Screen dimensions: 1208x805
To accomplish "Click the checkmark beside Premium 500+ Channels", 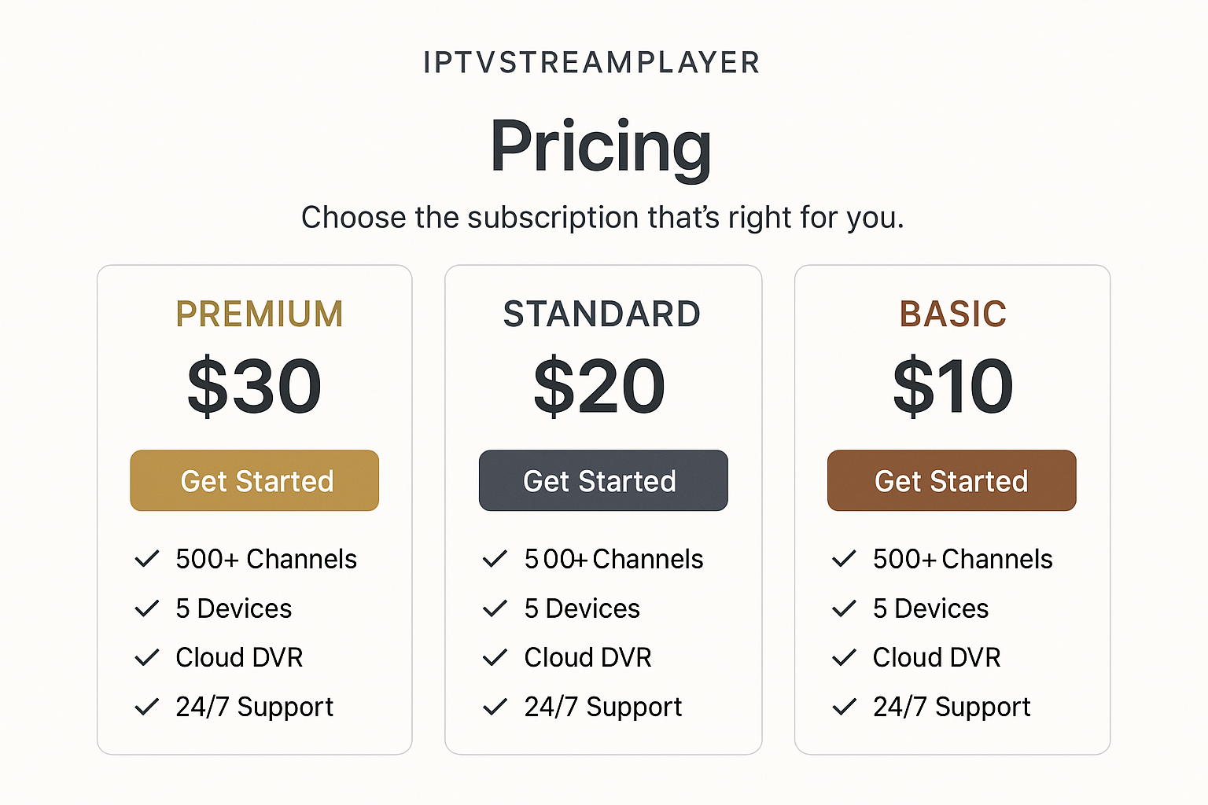I will 147,559.
